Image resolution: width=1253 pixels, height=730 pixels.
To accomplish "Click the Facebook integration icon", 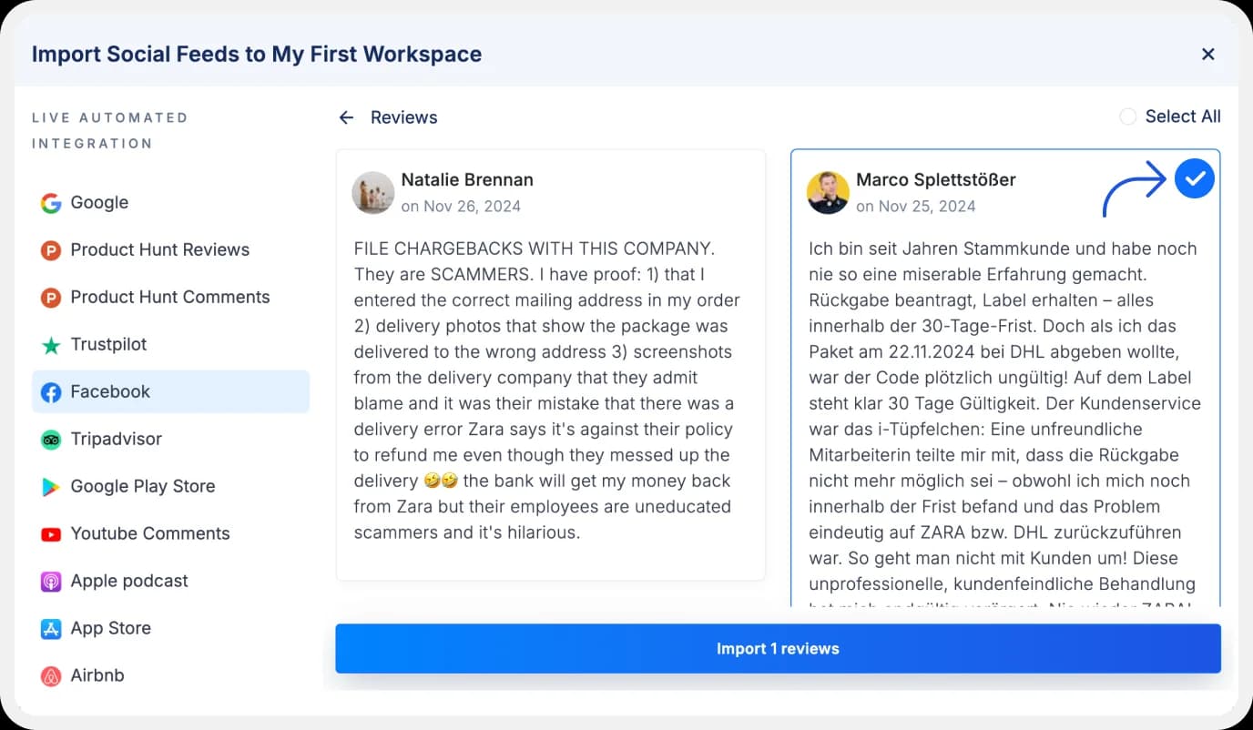I will pos(52,391).
